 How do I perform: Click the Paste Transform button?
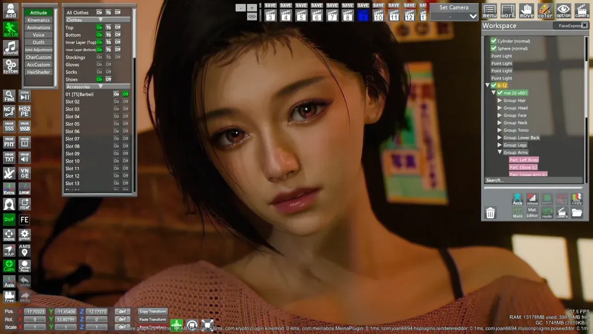tap(153, 319)
